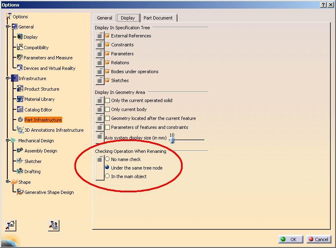Switch to the General tab
Screen dimensions: 336x248
pyautogui.click(x=105, y=18)
